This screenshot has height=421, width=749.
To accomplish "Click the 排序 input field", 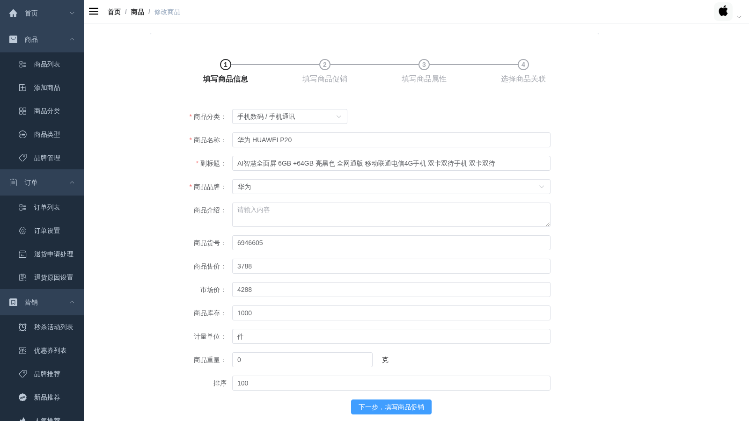I will click(x=391, y=383).
